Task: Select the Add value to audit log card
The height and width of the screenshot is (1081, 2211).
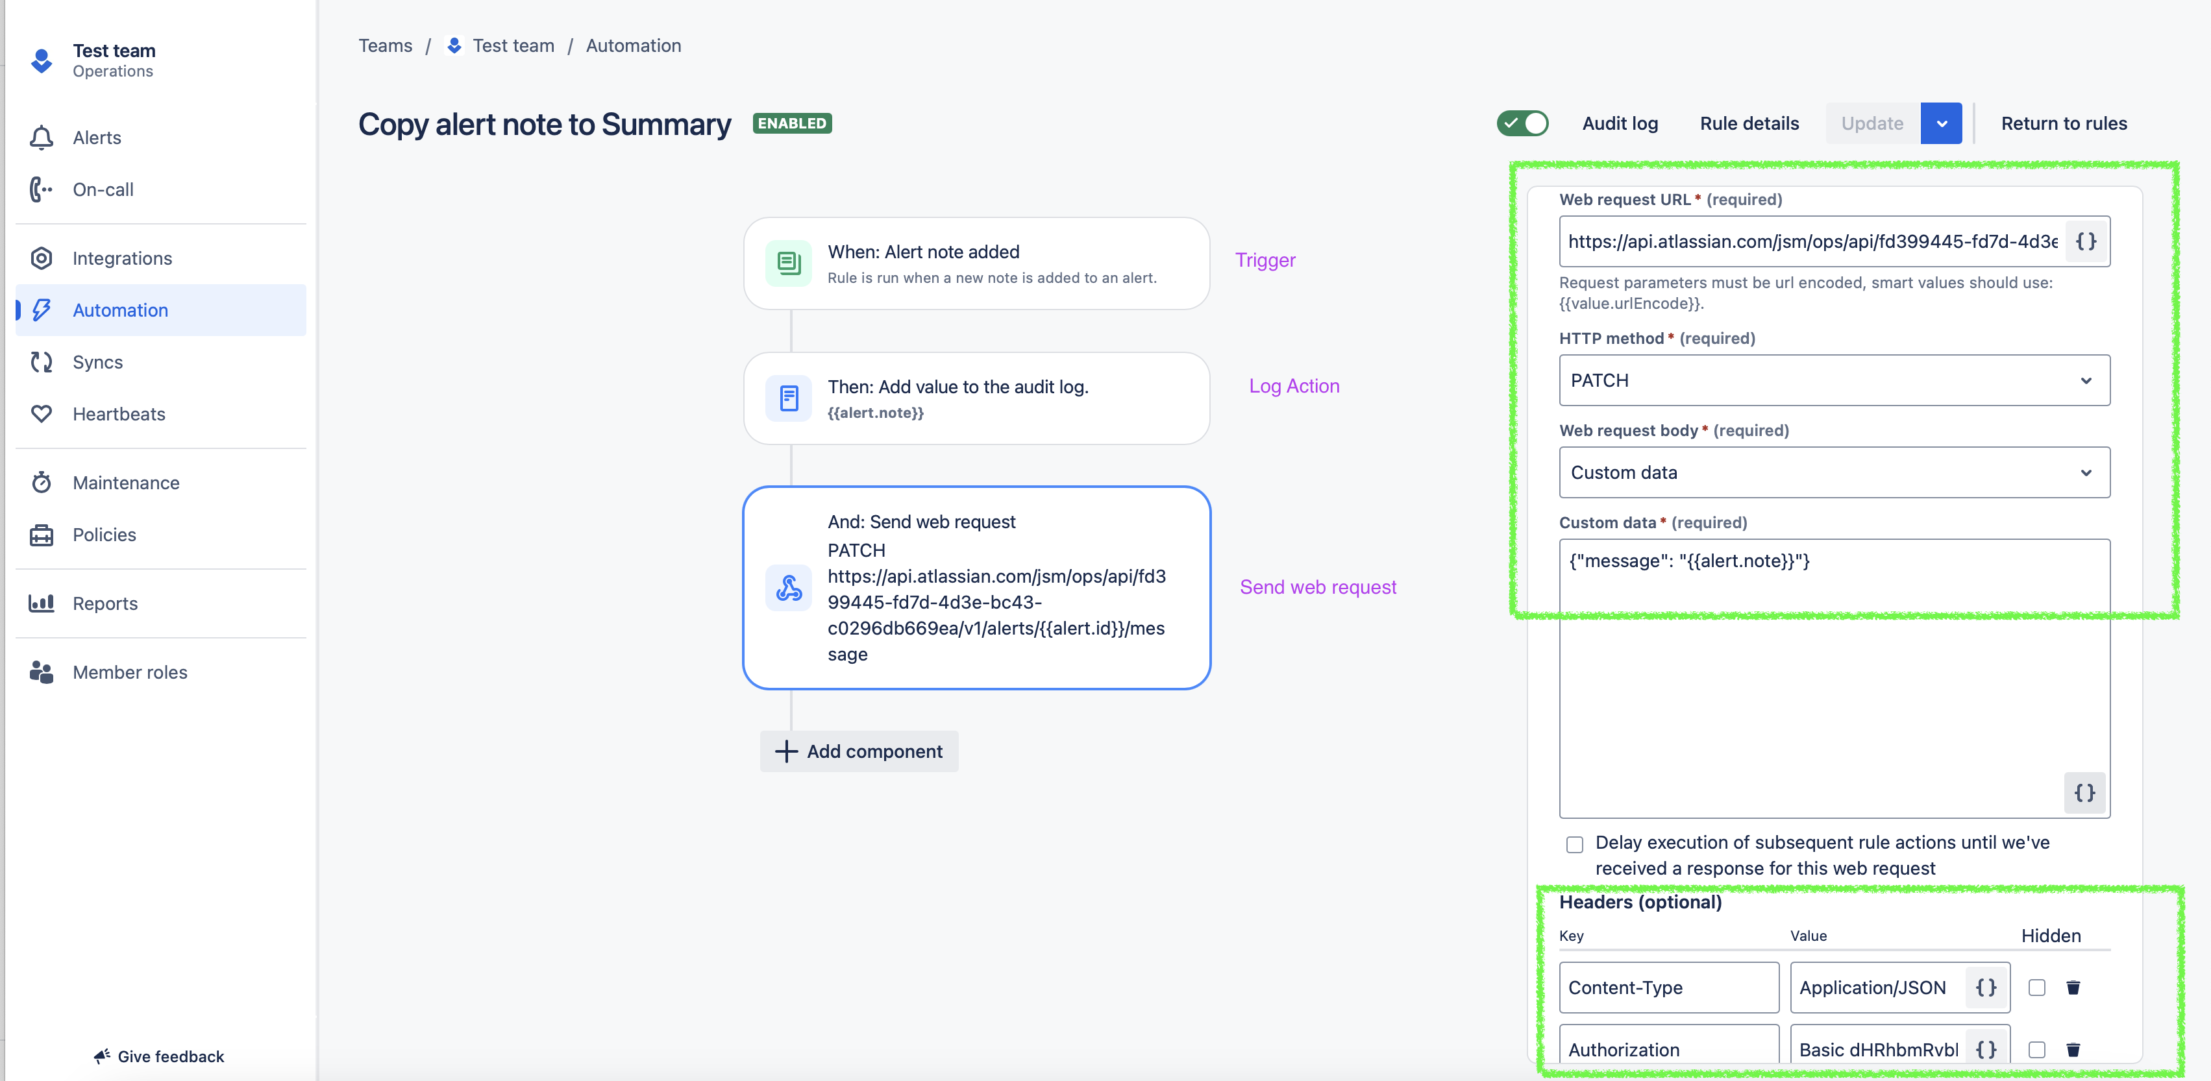Action: 976,398
